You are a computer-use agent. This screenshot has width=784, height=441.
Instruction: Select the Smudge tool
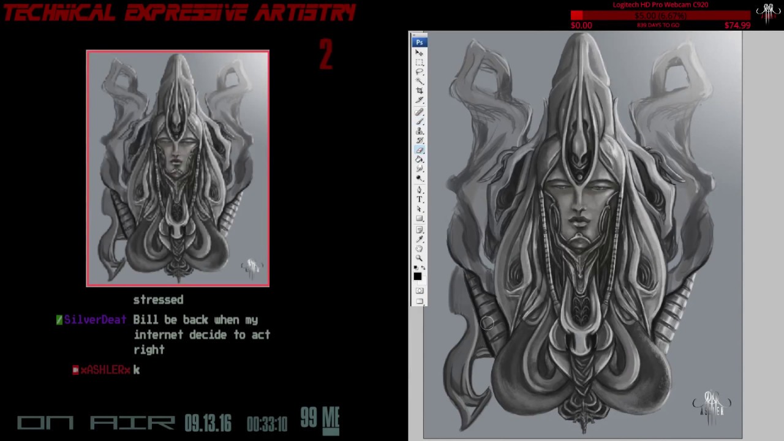coord(420,168)
